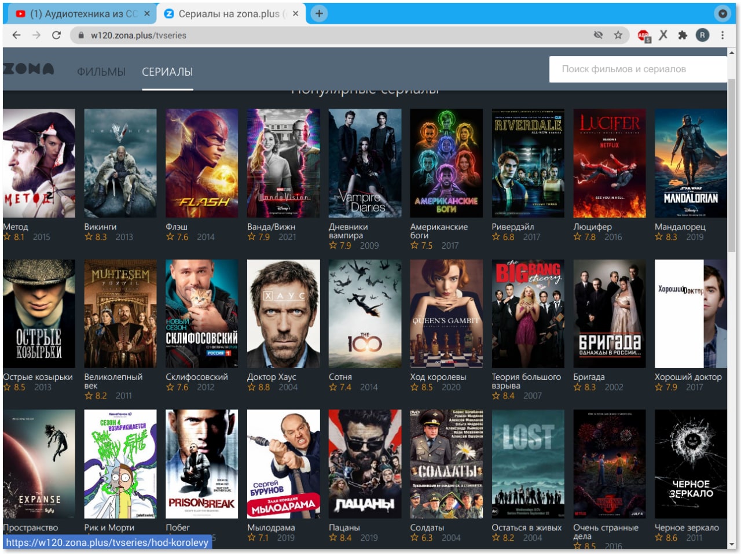This screenshot has width=741, height=554.
Task: Click the Великолепный век title link
Action: [113, 381]
